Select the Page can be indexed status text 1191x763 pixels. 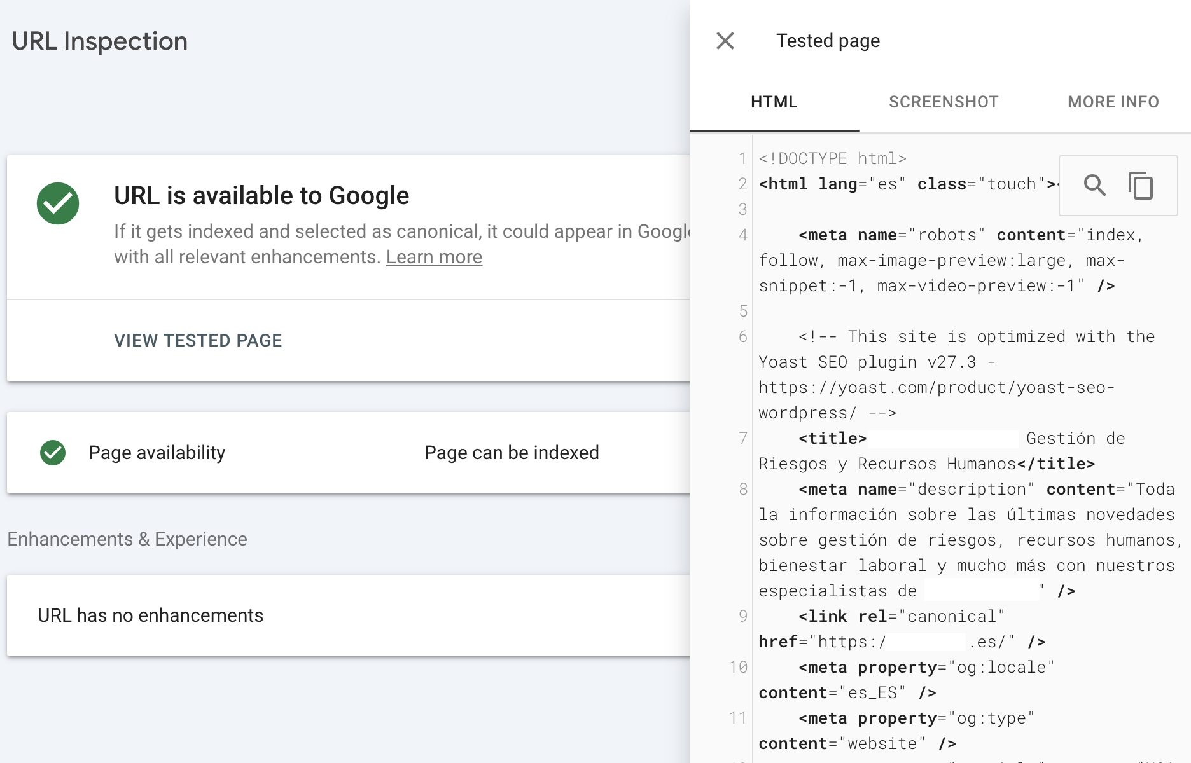click(x=512, y=452)
